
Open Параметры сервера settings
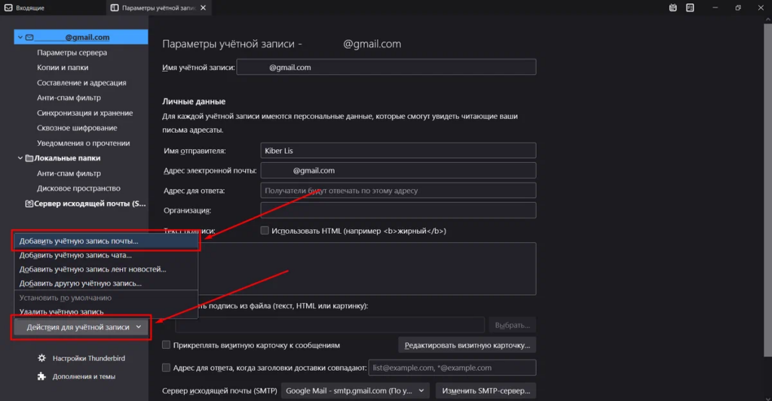point(72,53)
